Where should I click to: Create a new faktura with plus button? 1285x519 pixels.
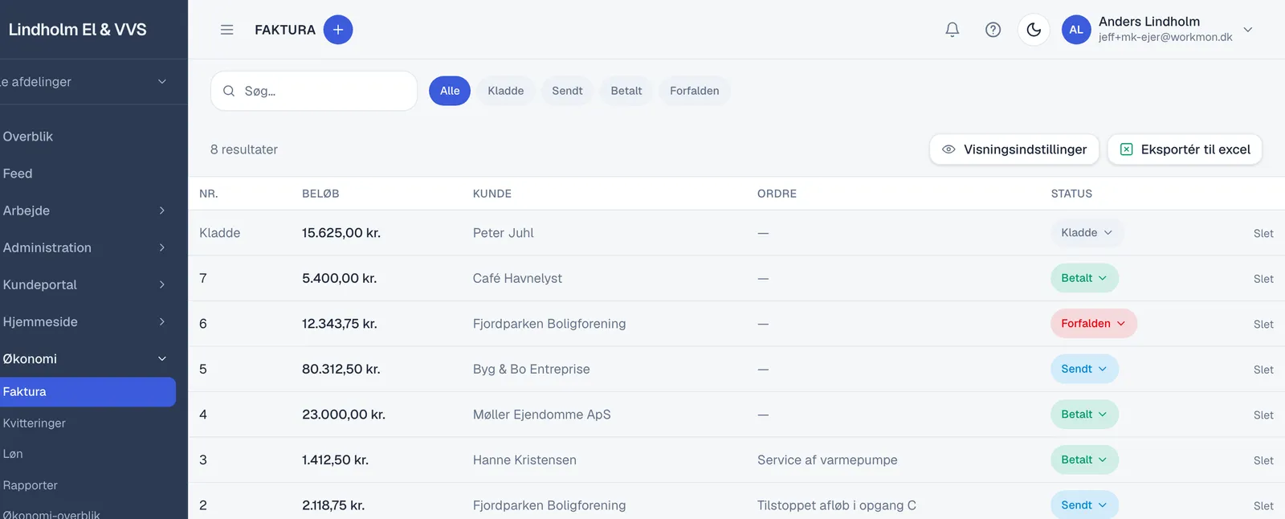(x=338, y=30)
